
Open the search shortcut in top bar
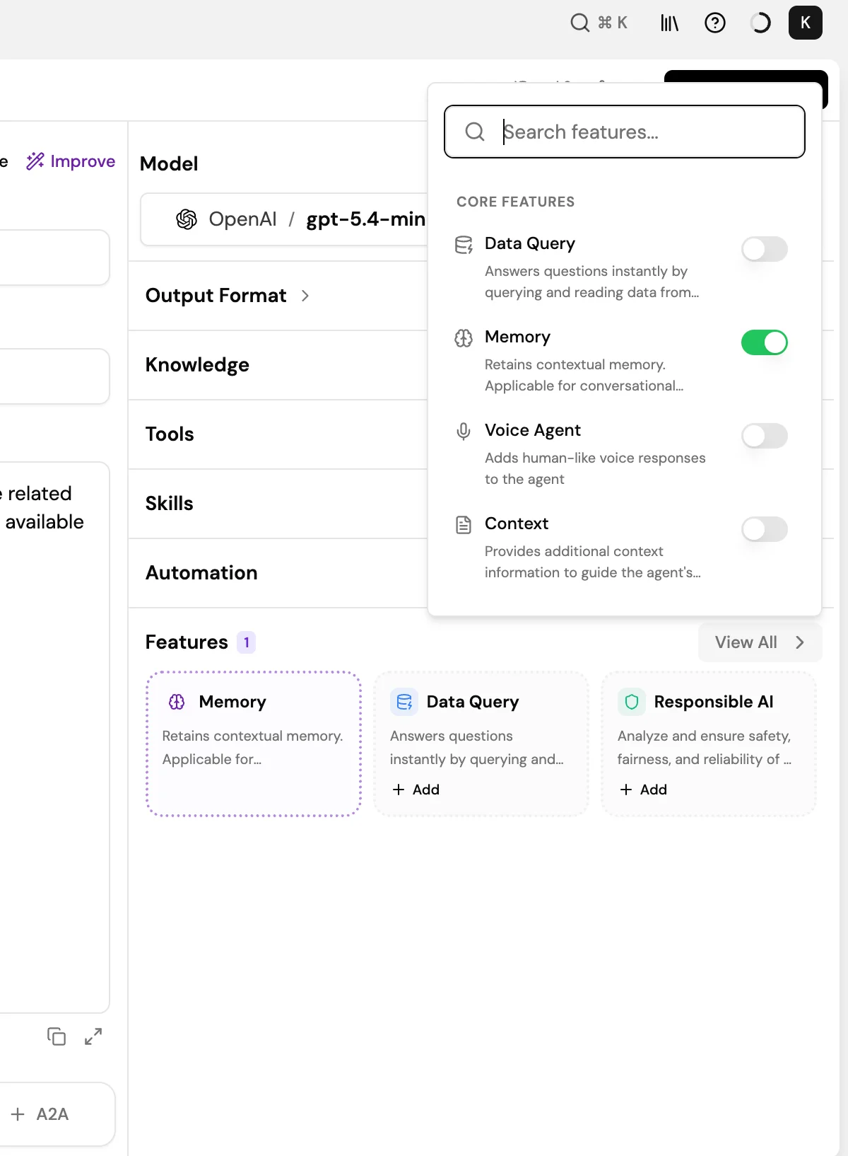coord(599,23)
